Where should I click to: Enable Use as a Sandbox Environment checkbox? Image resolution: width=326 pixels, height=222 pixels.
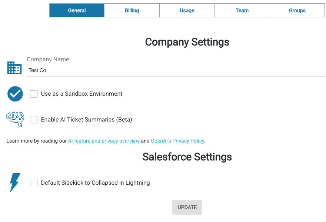click(34, 94)
